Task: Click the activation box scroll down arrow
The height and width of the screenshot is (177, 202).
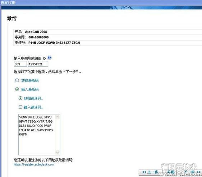Action: 57,153
